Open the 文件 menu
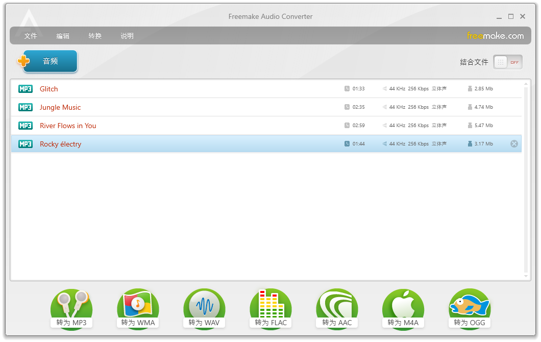Screen dimensions: 541x342 (x=31, y=36)
